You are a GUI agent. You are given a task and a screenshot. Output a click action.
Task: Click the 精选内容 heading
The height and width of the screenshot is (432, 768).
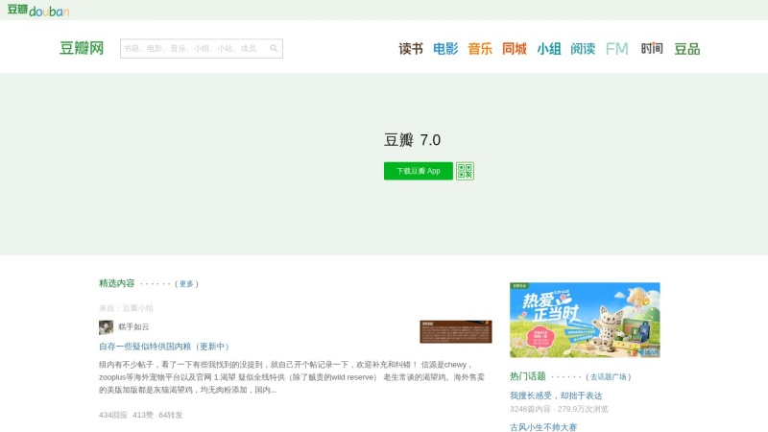coord(116,283)
